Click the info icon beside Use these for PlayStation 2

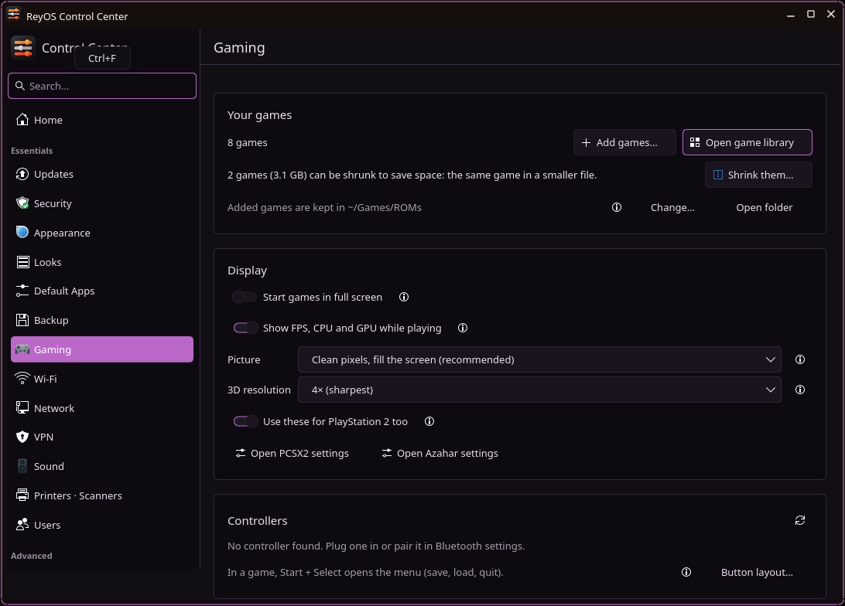[429, 421]
